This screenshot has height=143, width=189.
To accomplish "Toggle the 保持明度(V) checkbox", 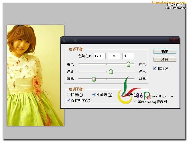I will pos(68,100).
